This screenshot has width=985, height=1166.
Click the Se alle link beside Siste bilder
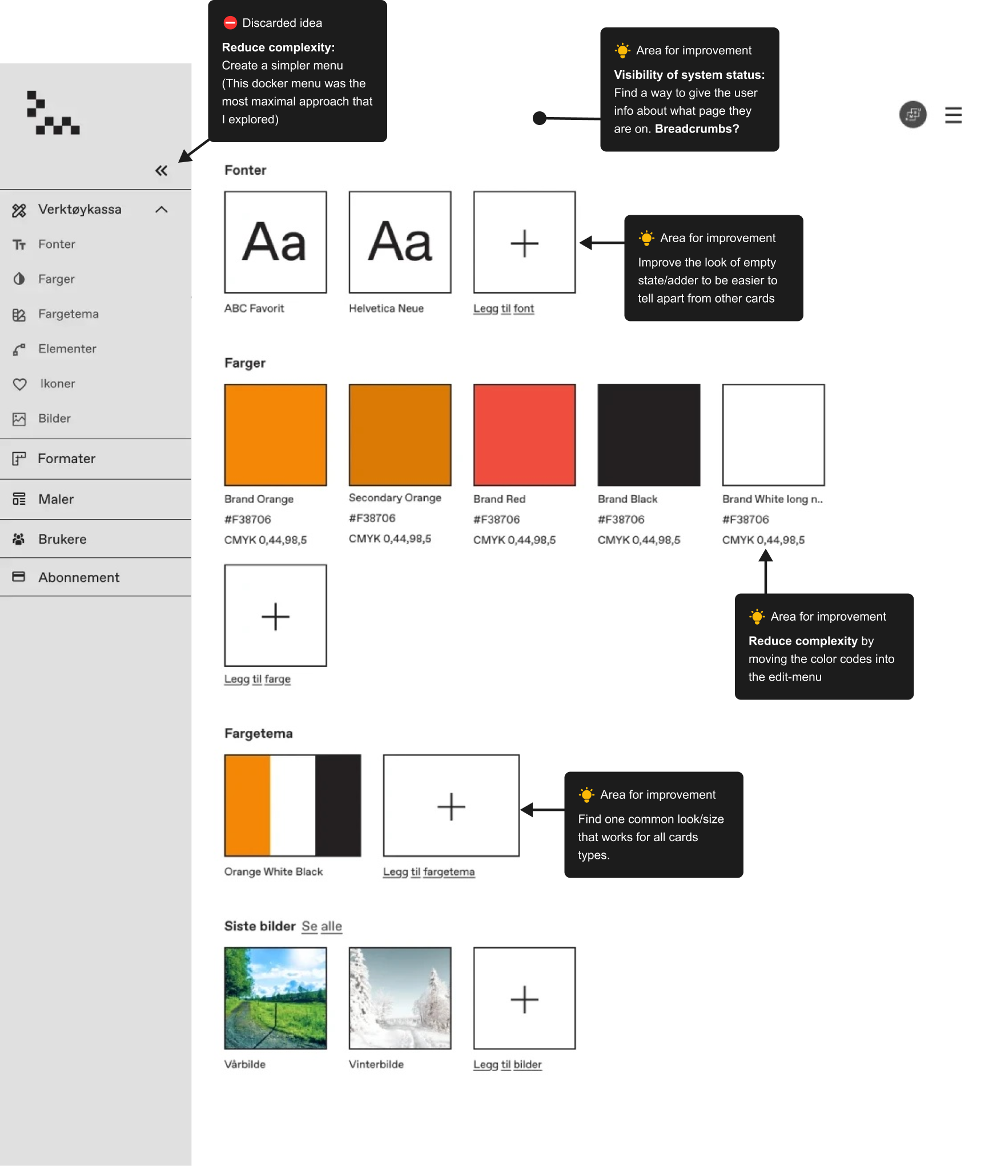[x=322, y=926]
